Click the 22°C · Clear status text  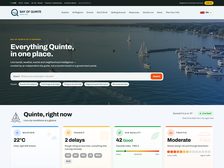24,3
